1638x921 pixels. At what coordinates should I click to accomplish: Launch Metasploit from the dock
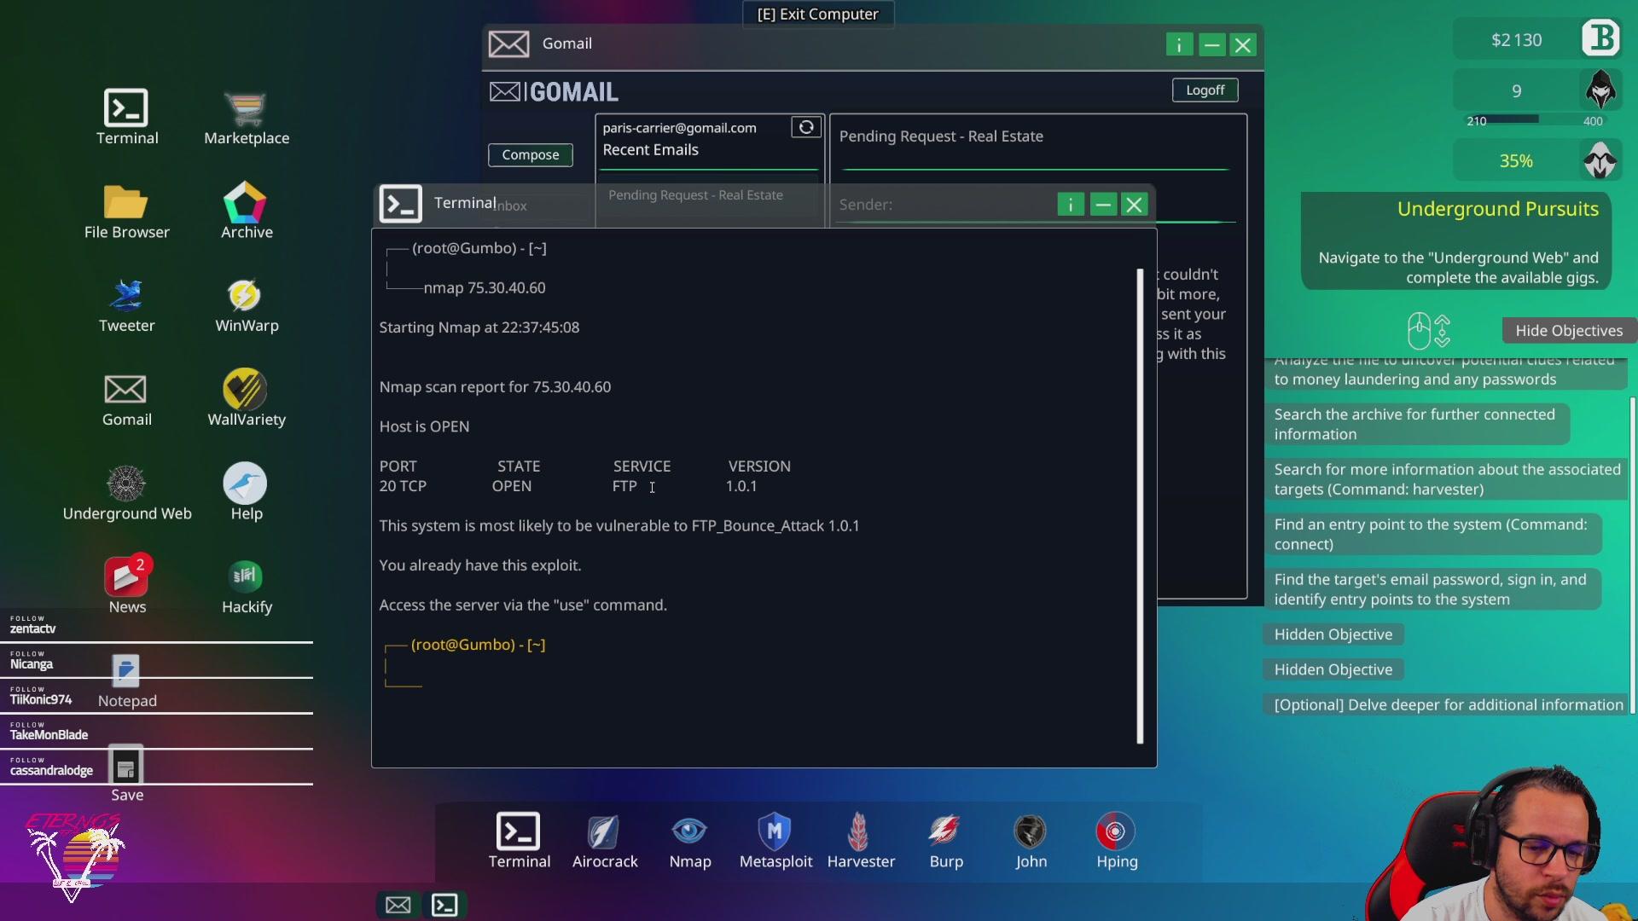(775, 840)
